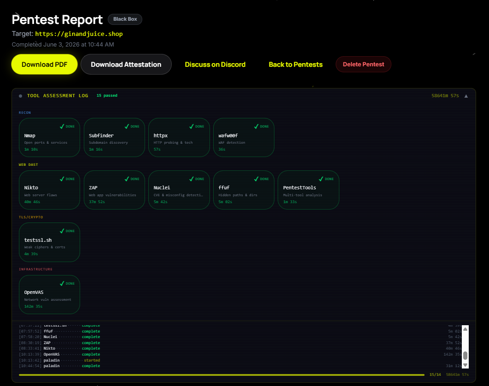Click the Delete Pentest button

tap(363, 64)
